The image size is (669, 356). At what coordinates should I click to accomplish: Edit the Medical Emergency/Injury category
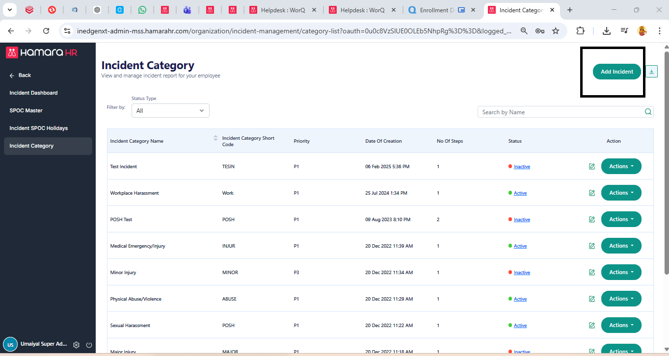[592, 246]
